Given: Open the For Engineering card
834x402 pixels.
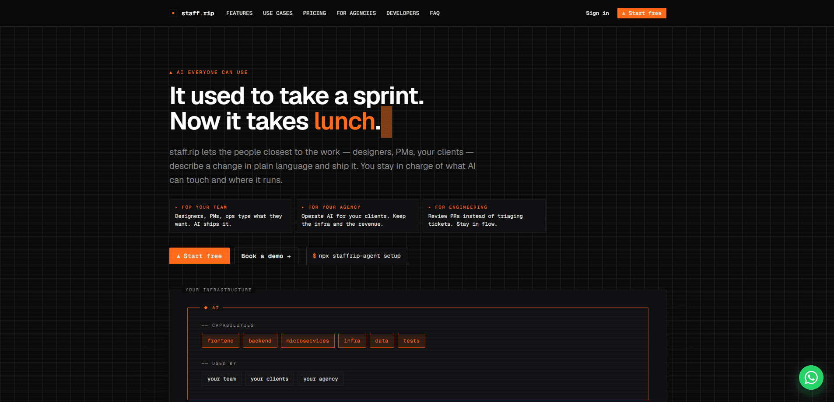Looking at the screenshot, I should pyautogui.click(x=484, y=216).
